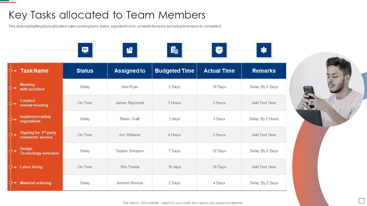Click the arrow marker beside Labor hiring
Screen dimensions: 367x206
tap(13, 167)
